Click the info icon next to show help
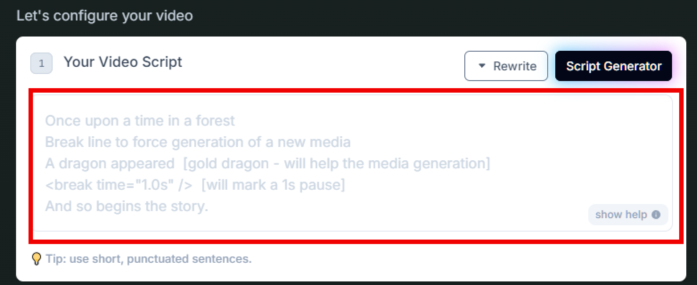The image size is (697, 285). 655,215
